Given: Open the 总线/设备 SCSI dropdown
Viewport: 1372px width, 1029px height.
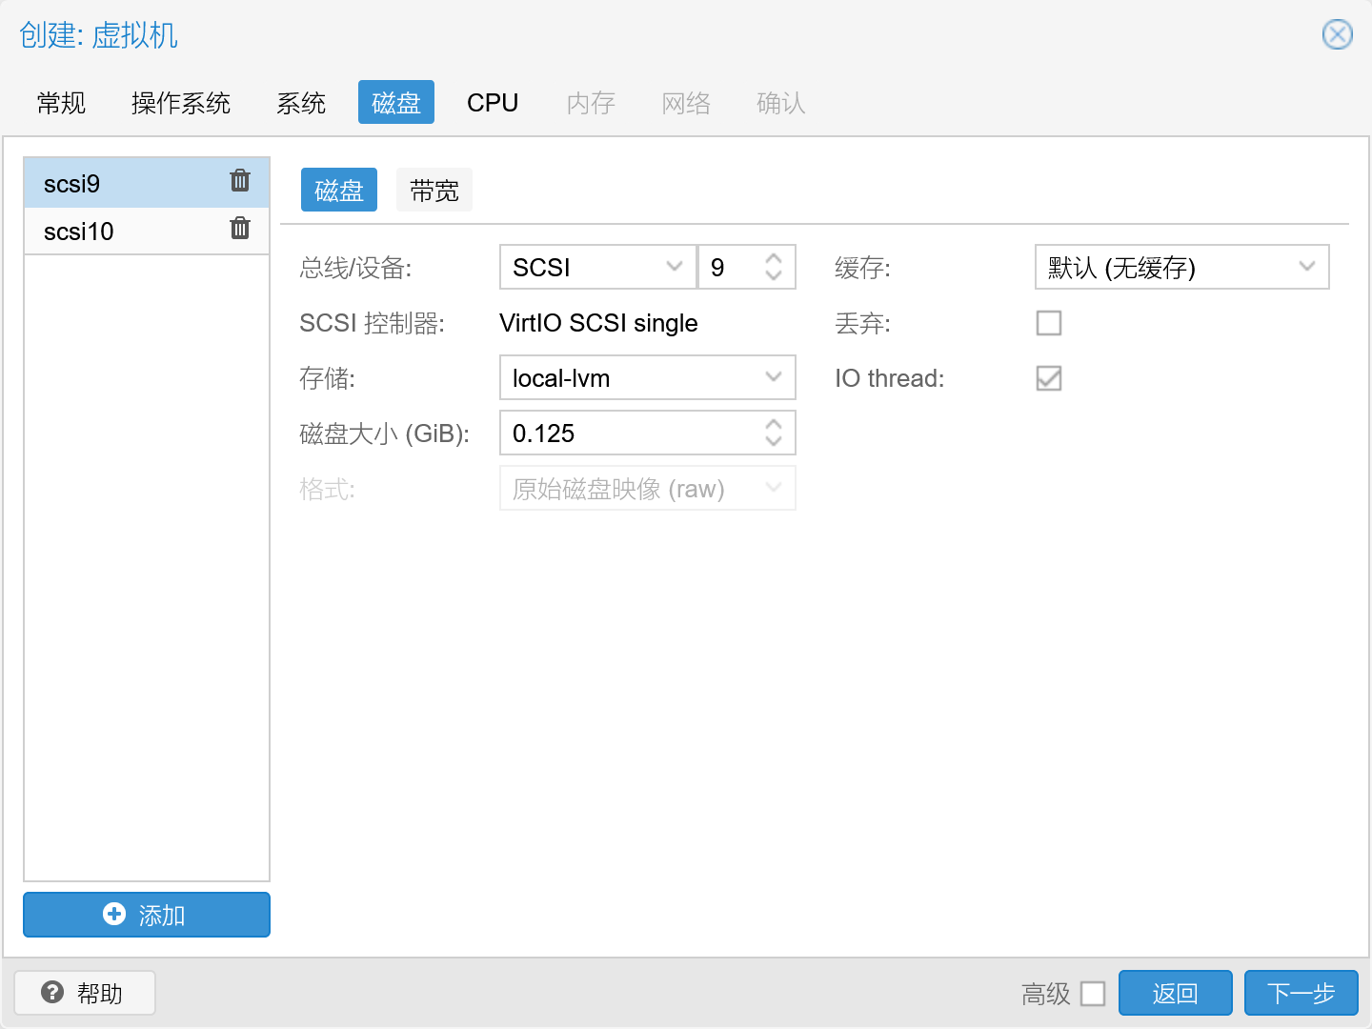Looking at the screenshot, I should 596,268.
